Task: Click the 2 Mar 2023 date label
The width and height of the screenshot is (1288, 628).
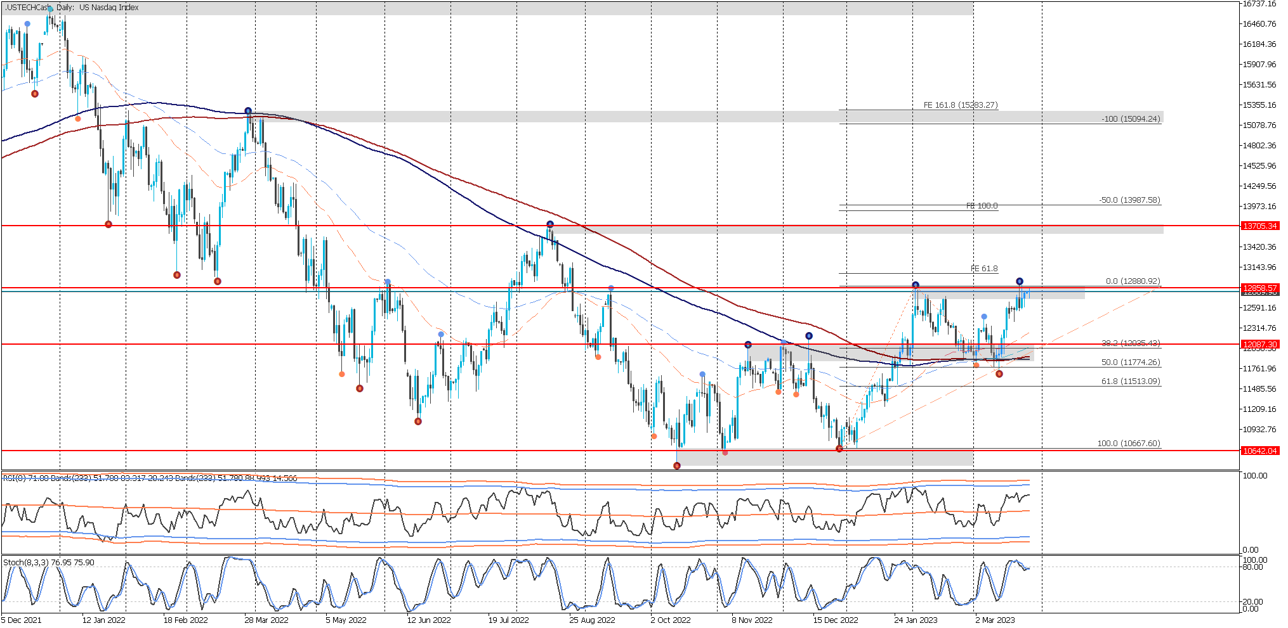Action: tap(994, 620)
